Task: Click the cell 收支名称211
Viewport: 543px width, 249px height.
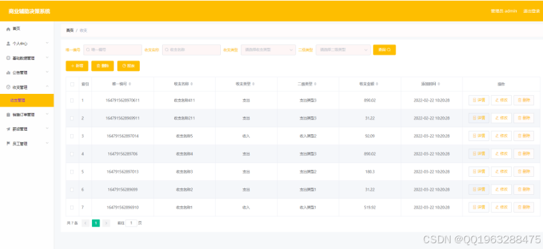Action: [x=184, y=118]
